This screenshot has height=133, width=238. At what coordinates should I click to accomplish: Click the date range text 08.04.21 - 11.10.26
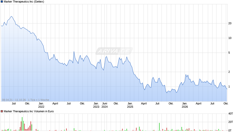14,100
